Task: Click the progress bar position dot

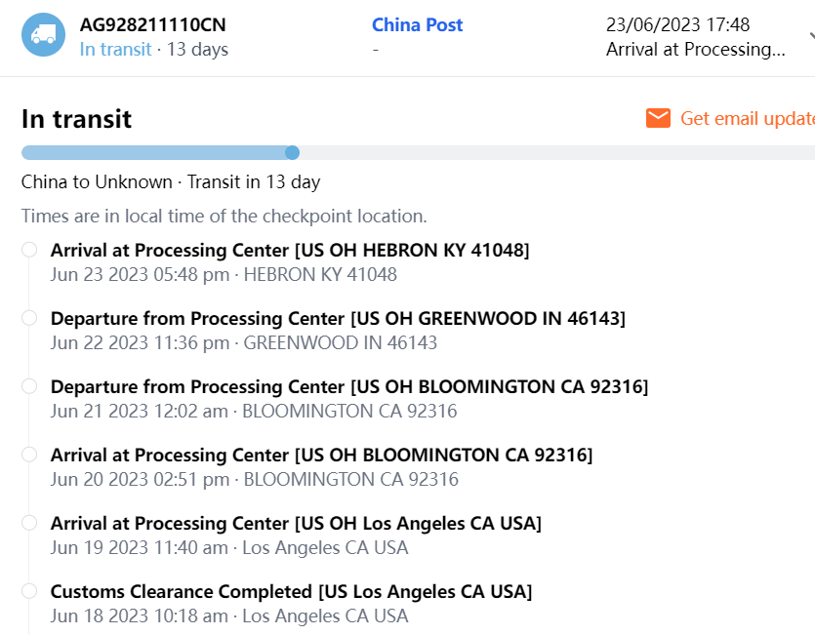Action: click(x=292, y=152)
